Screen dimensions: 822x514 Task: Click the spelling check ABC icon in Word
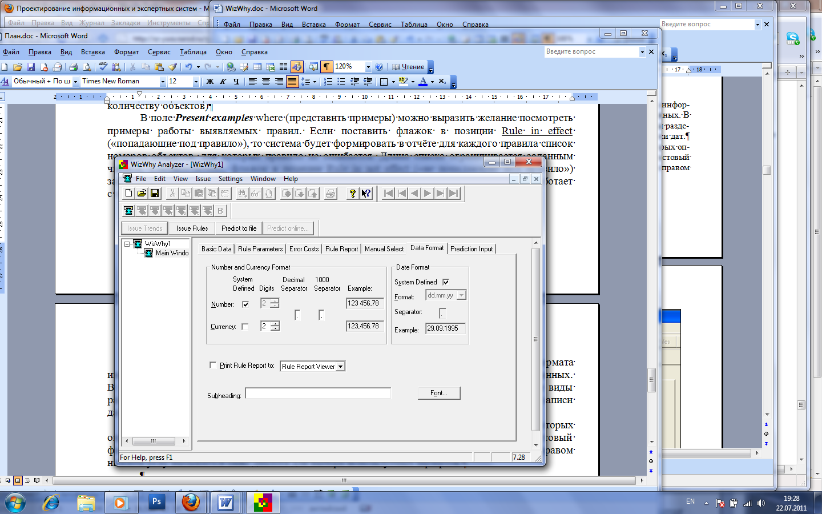pos(103,67)
